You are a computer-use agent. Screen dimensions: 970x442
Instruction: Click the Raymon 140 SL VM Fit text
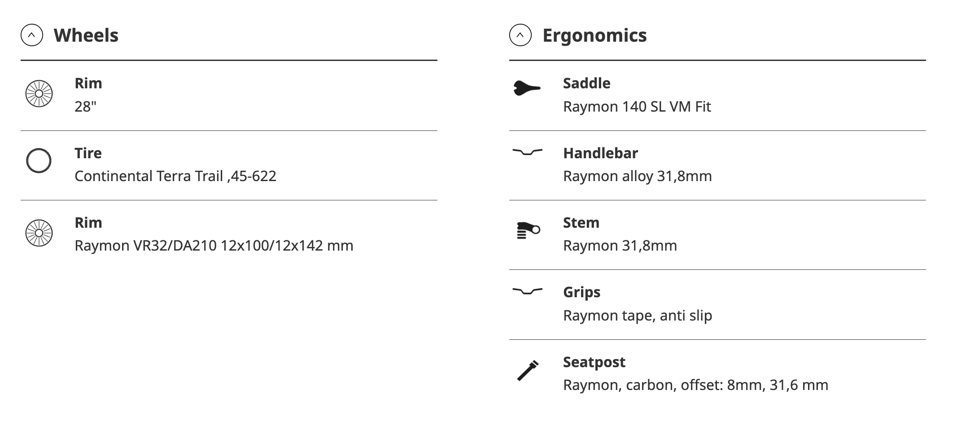coord(637,107)
